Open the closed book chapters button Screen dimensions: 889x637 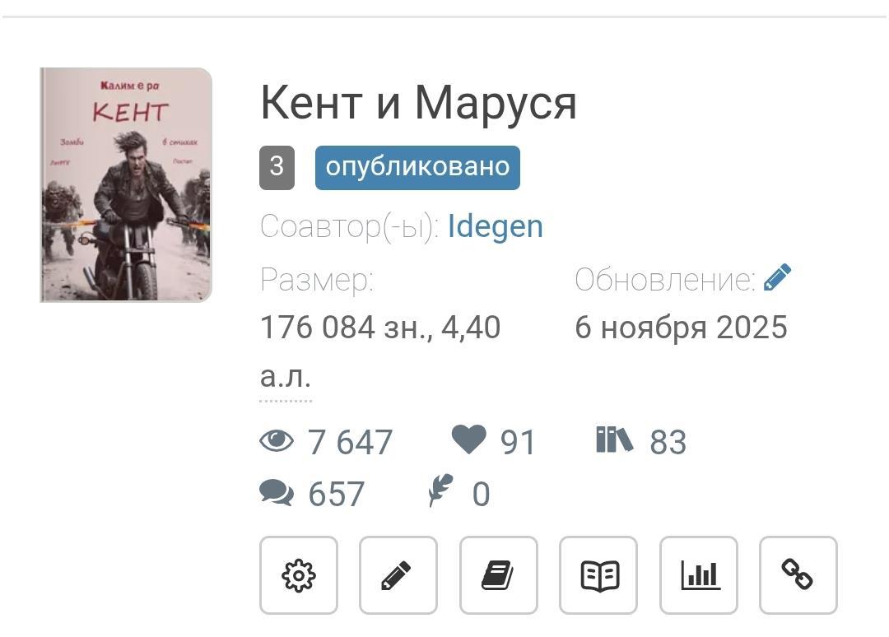(x=498, y=575)
